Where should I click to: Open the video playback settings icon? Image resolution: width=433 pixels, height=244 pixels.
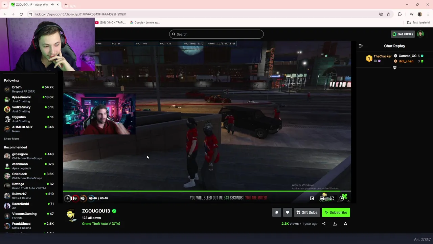point(341,198)
